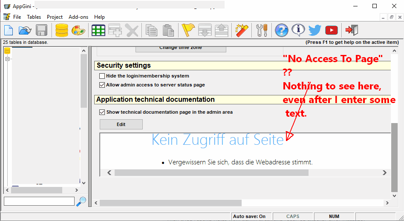Open the YouTube icon in toolbar
Image resolution: width=404 pixels, height=221 pixels.
(332, 30)
